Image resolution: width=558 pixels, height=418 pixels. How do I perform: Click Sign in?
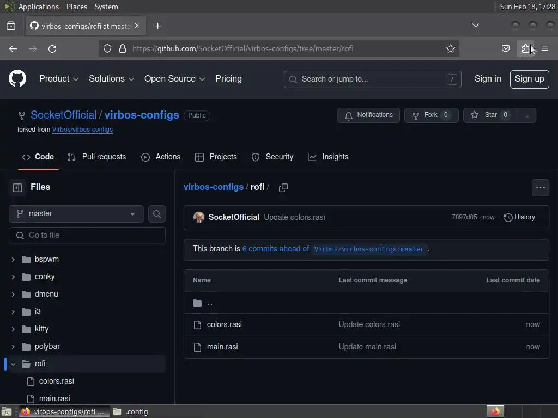pyautogui.click(x=488, y=79)
